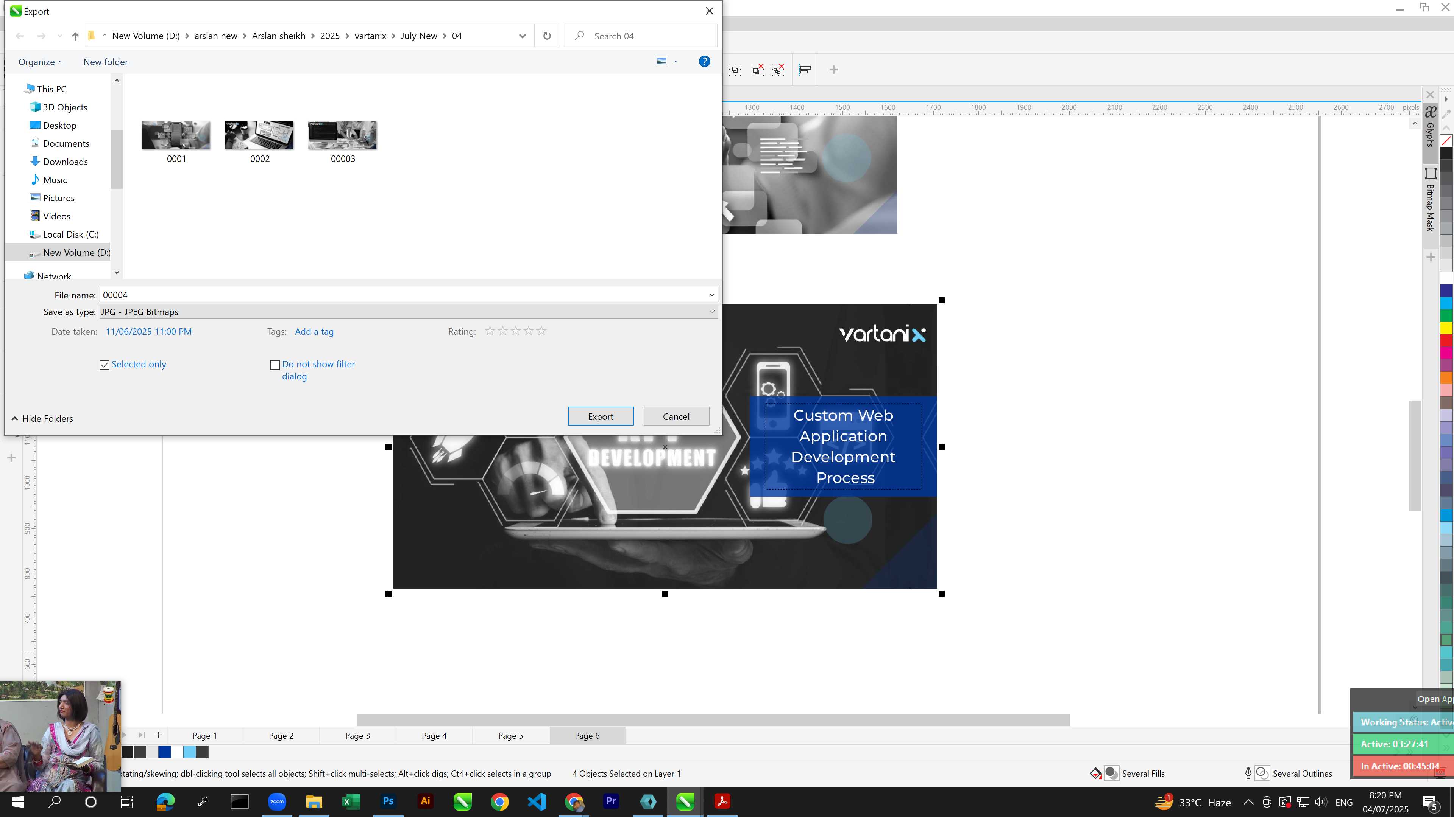Open the view options dropdown arrow
Screen dimensions: 1454x817
tap(676, 61)
